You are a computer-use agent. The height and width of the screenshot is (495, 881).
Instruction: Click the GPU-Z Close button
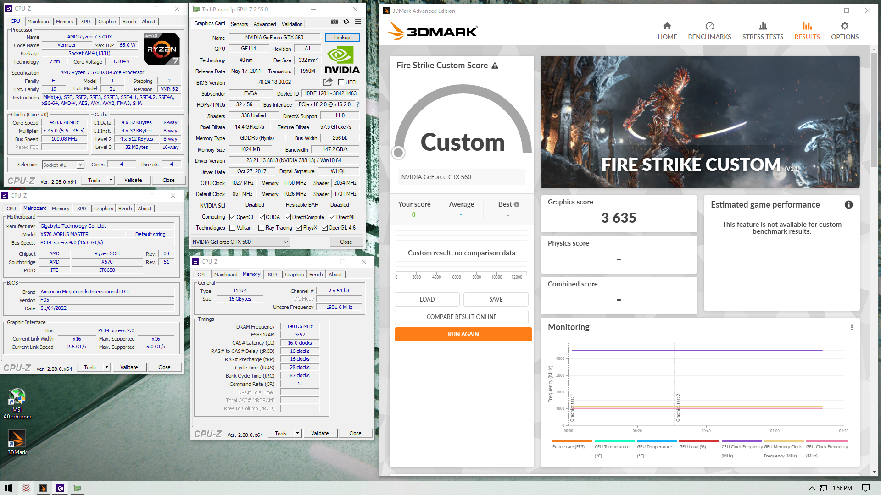click(346, 242)
